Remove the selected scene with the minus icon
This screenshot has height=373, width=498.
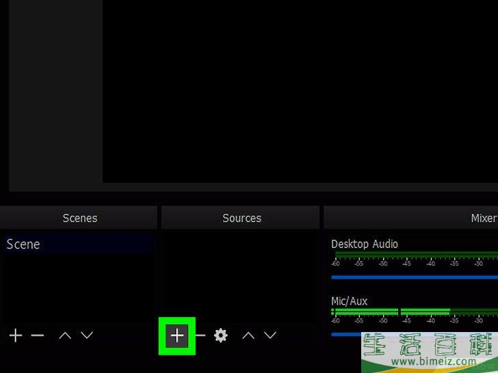(x=38, y=335)
